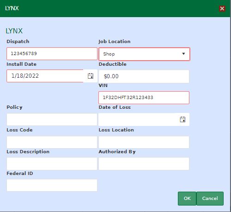Click the Dispatch label
Screen dimensions: 231x212
pos(18,42)
